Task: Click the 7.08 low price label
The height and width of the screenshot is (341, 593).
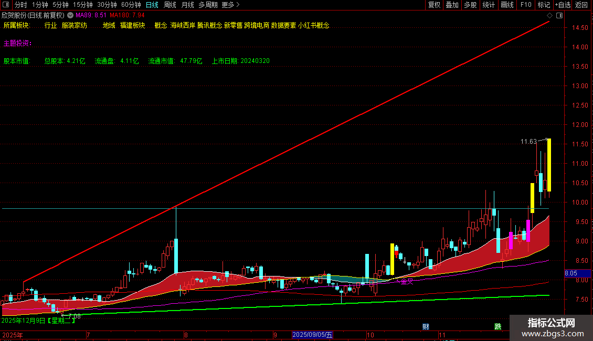Action: (75, 316)
